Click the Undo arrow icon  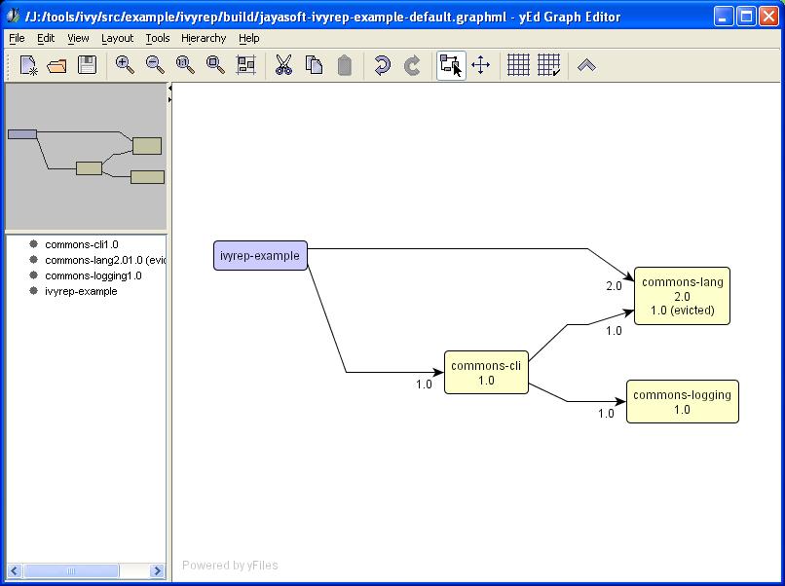tap(382, 65)
